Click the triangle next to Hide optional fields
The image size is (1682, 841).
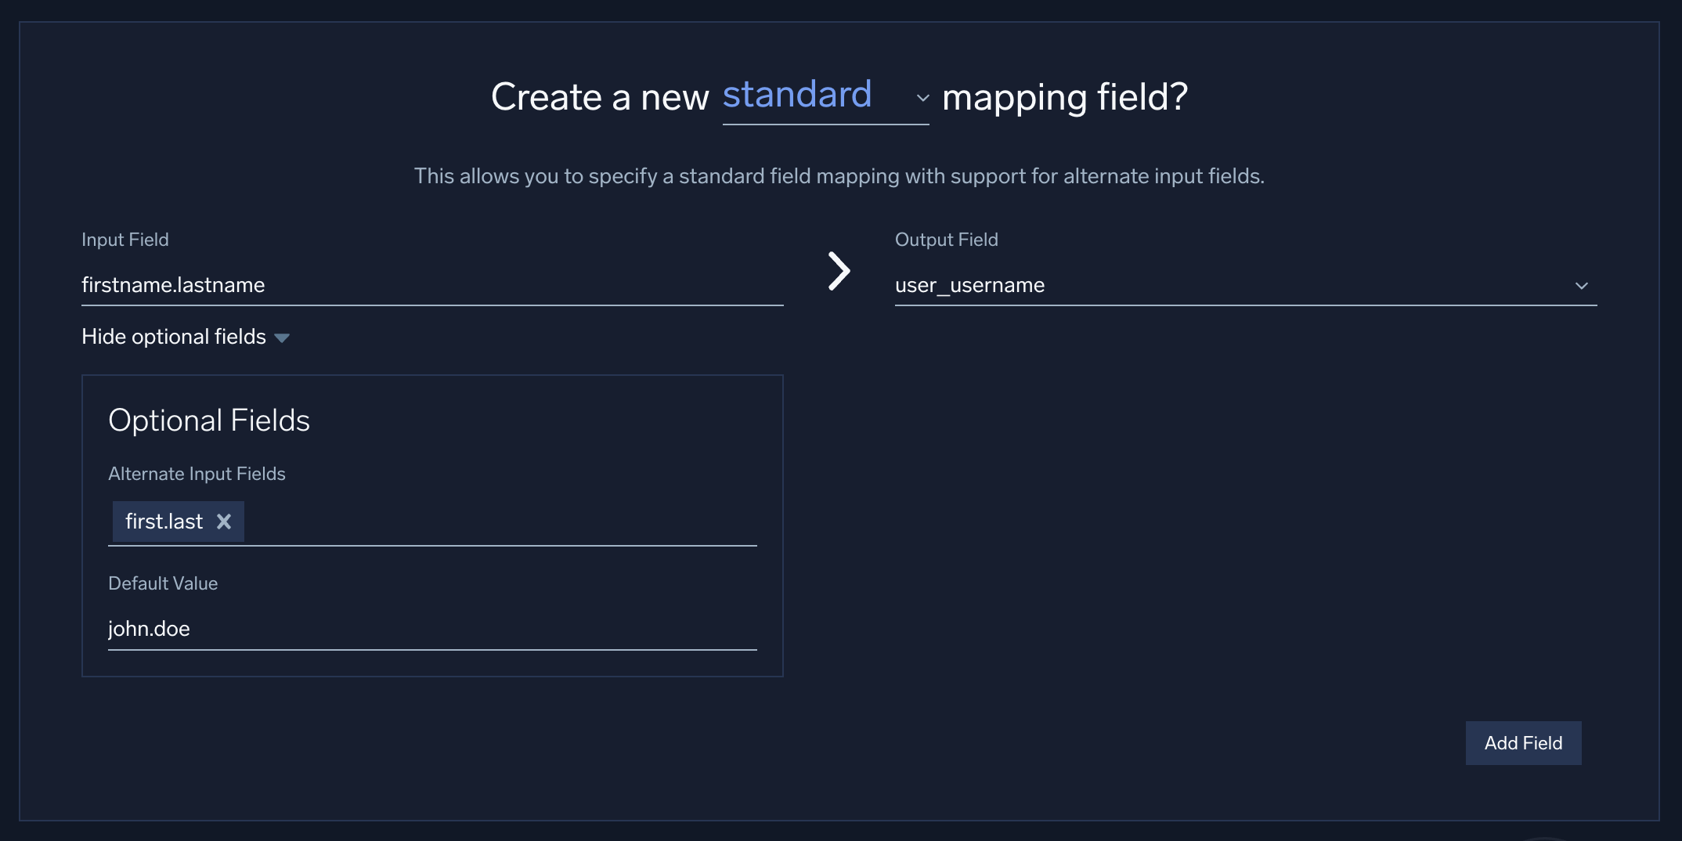click(283, 337)
